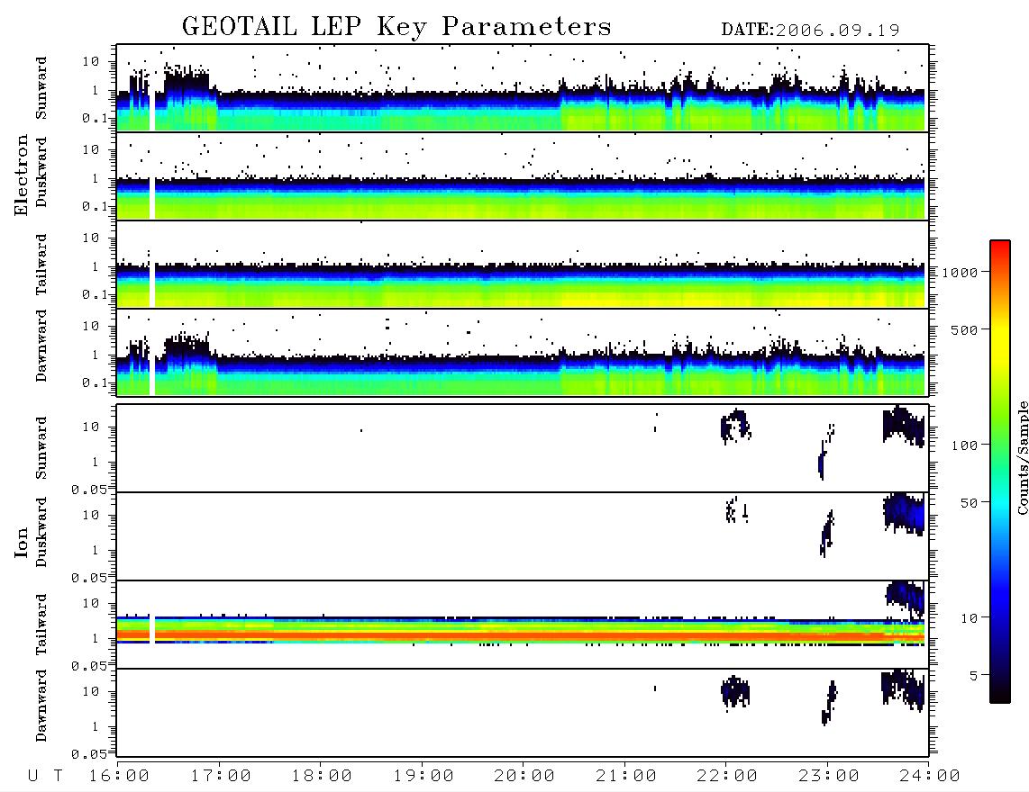Screen dimensions: 1029x792
Task: Click the 500 color bar tick label
Action: (x=965, y=330)
